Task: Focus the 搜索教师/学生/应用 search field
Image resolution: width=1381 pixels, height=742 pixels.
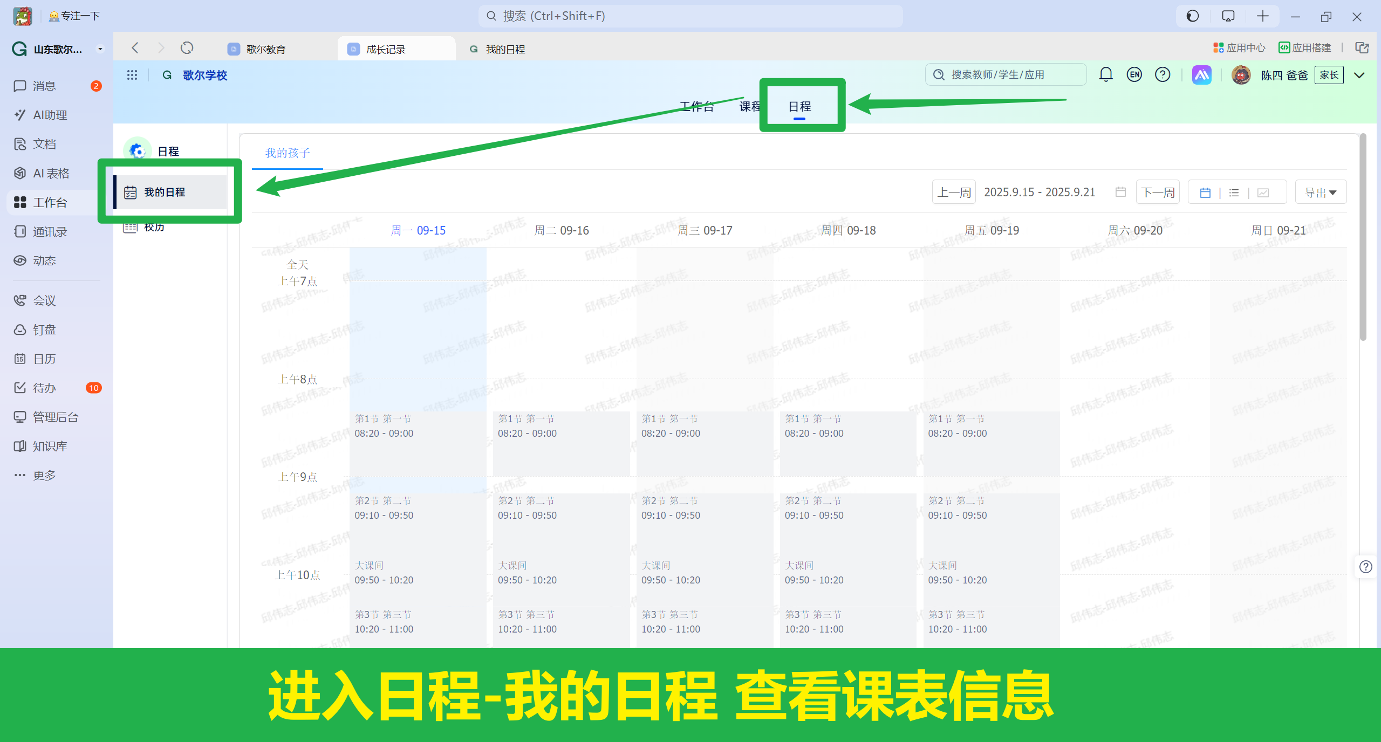Action: (1006, 74)
